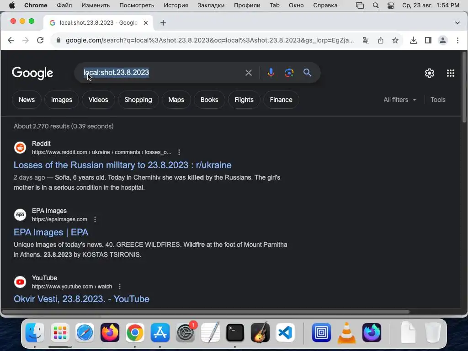The width and height of the screenshot is (468, 351).
Task: Launch Firefox from the Dock
Action: pyautogui.click(x=110, y=332)
